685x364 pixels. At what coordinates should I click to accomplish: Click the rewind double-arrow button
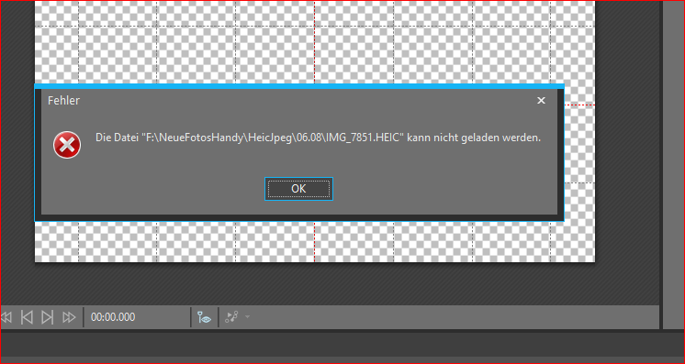point(6,317)
